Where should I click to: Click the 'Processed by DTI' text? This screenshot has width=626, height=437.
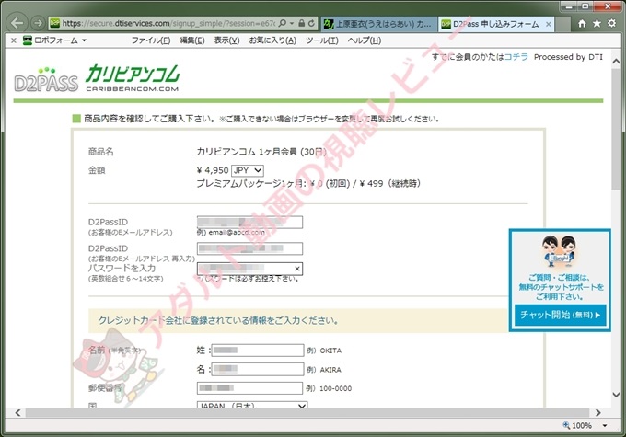[568, 57]
